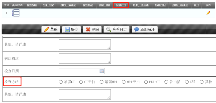Select the MRI平扫 radio option

coord(123,82)
